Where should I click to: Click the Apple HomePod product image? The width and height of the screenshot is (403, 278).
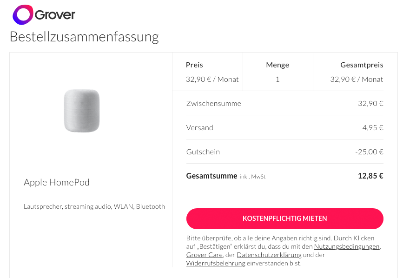pos(82,111)
